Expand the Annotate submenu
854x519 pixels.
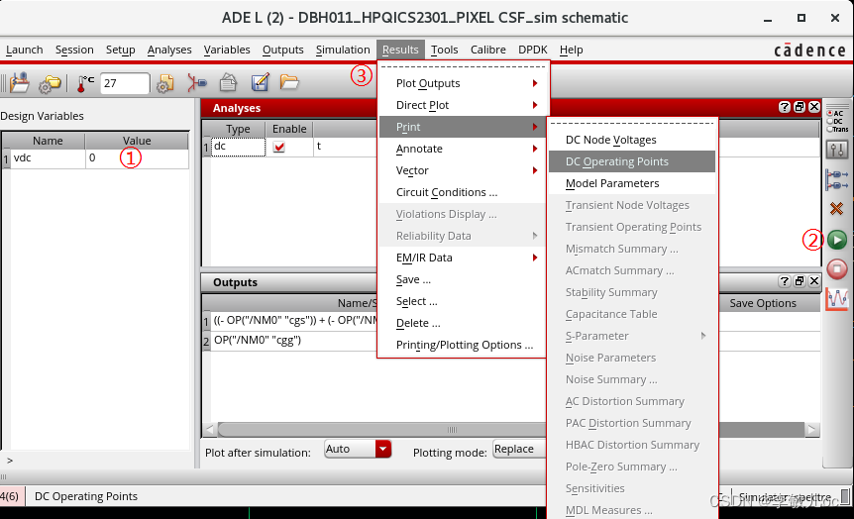(463, 149)
